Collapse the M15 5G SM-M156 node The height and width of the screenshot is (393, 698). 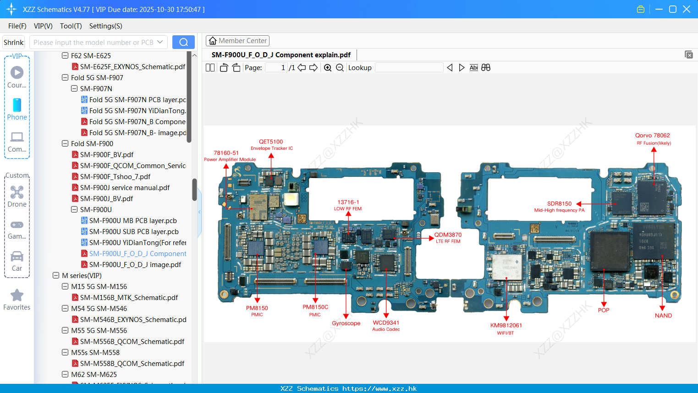(x=65, y=287)
